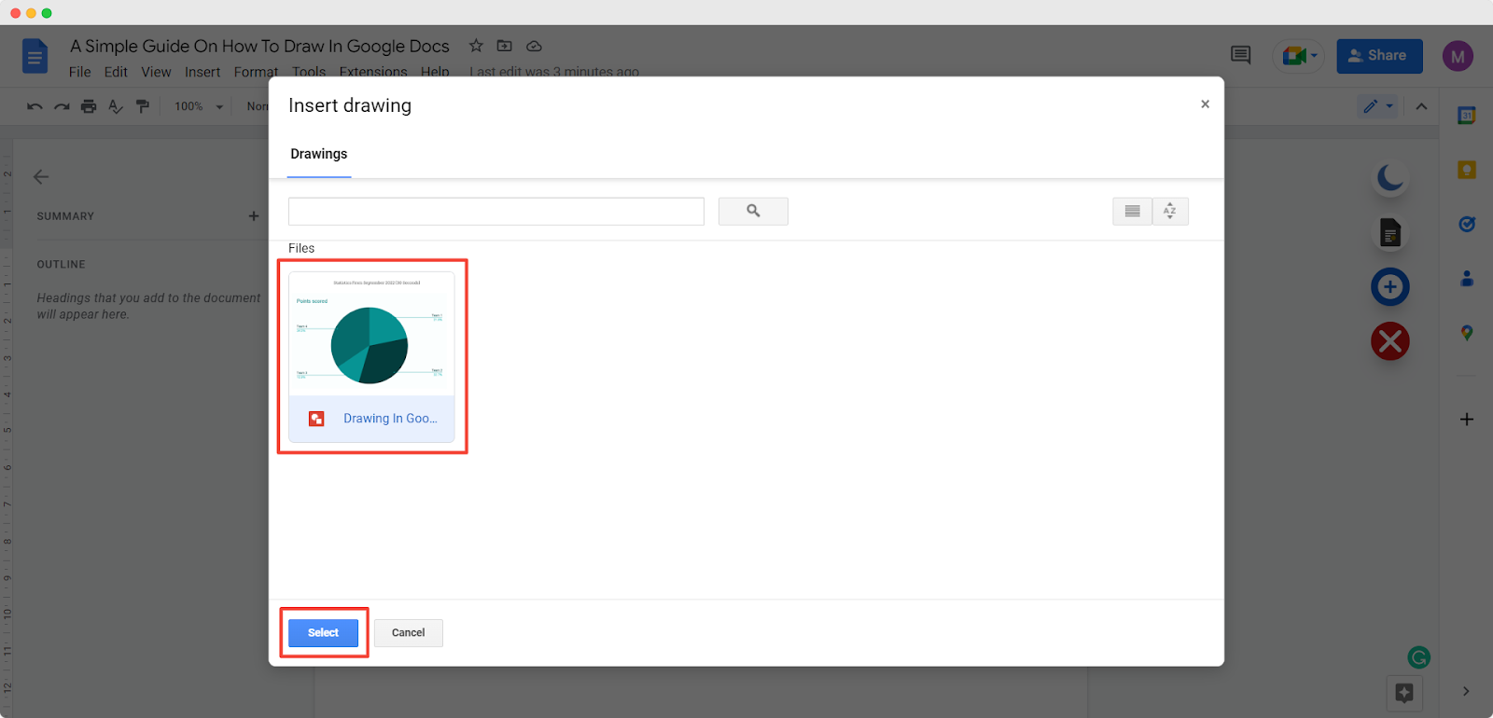
Task: Open the editing mode pencil dropdown
Action: pos(1377,106)
